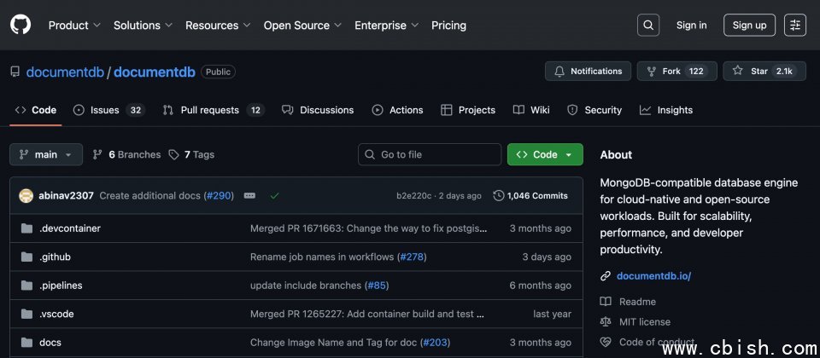Fork the repository

coord(676,71)
